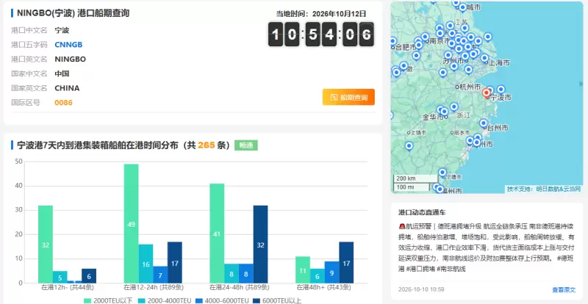The width and height of the screenshot is (588, 304).
Task: Click the orange 船期查询 button
Action: pos(348,97)
